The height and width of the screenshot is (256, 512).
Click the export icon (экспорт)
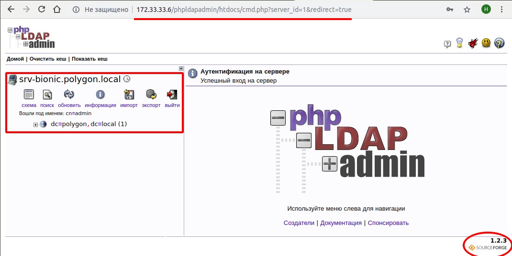coord(151,95)
